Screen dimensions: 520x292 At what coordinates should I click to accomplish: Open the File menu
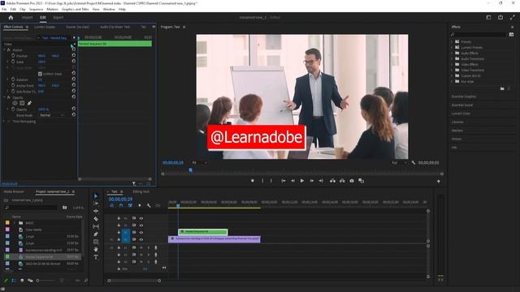(x=4, y=9)
